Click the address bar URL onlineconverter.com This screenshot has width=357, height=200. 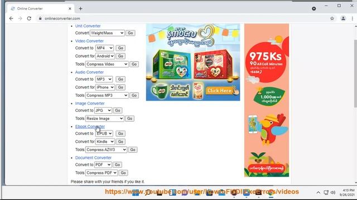[62, 18]
